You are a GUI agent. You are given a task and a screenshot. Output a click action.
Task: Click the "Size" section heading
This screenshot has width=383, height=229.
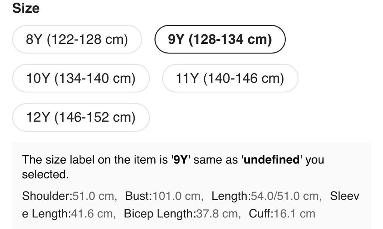coord(26,9)
